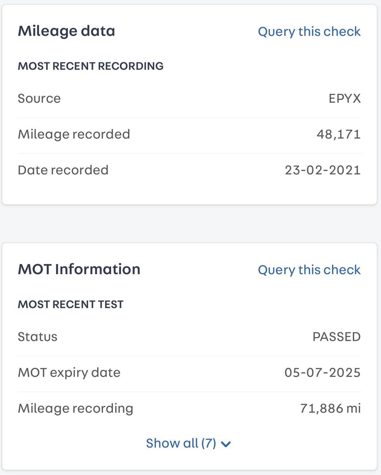Expand Show all (7) MOT tests
381x475 pixels.
coord(188,443)
